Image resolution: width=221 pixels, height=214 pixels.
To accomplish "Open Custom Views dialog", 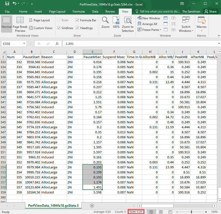I will [x=41, y=28].
